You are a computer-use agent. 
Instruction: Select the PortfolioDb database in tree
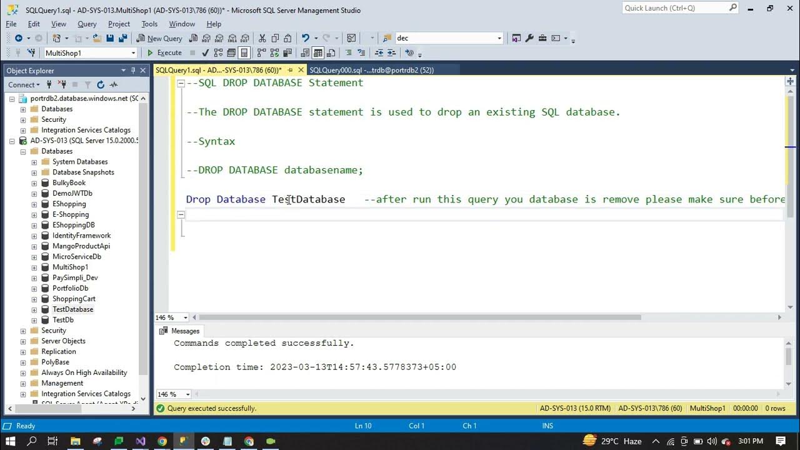70,288
